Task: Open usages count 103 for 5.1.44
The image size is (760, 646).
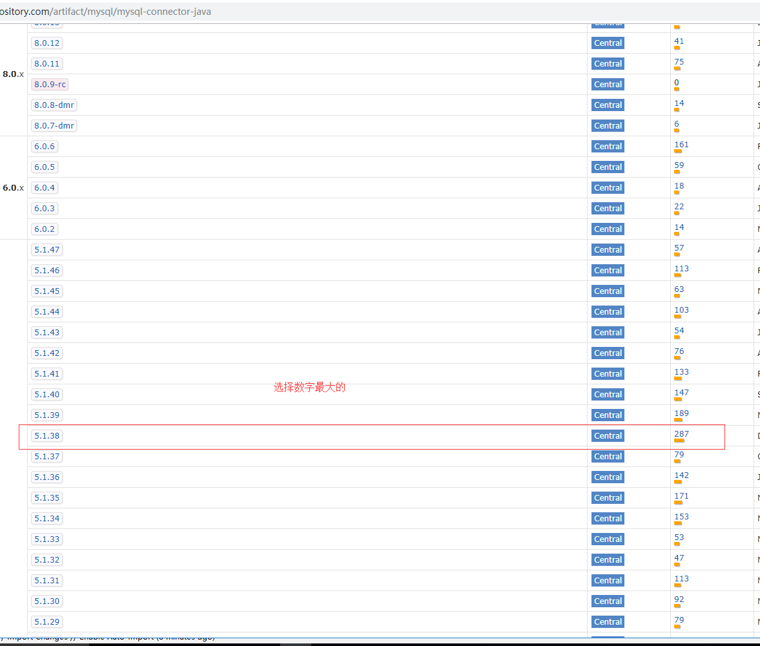Action: (681, 310)
